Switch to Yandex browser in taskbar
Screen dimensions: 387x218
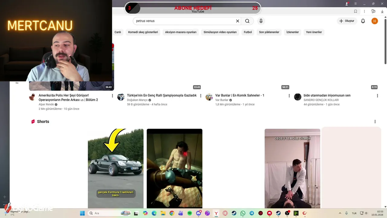click(x=216, y=213)
